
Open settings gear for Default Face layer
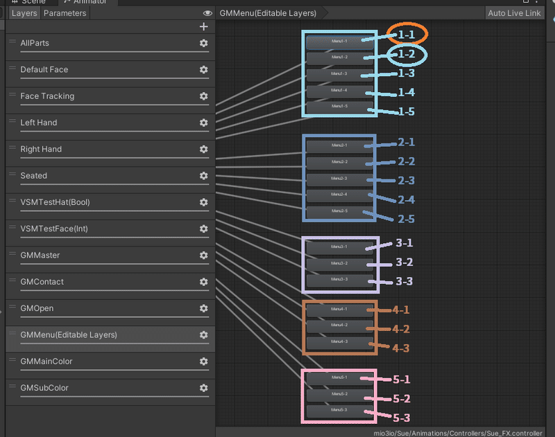click(203, 69)
